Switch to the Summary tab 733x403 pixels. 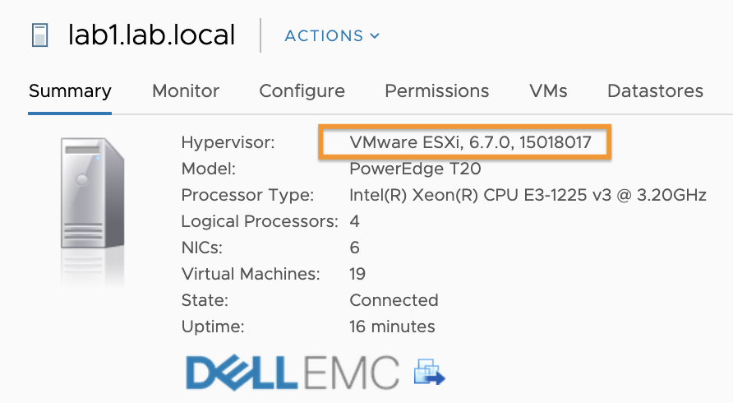[x=70, y=90]
